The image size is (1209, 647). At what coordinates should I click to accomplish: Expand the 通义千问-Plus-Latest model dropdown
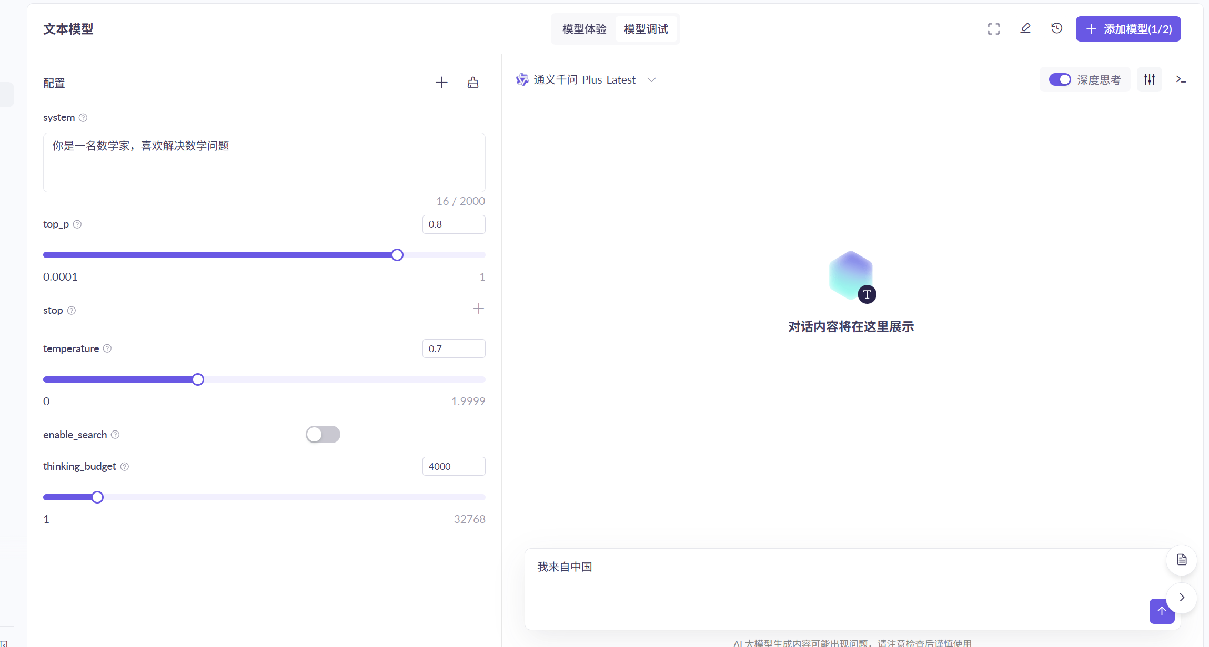pyautogui.click(x=651, y=80)
